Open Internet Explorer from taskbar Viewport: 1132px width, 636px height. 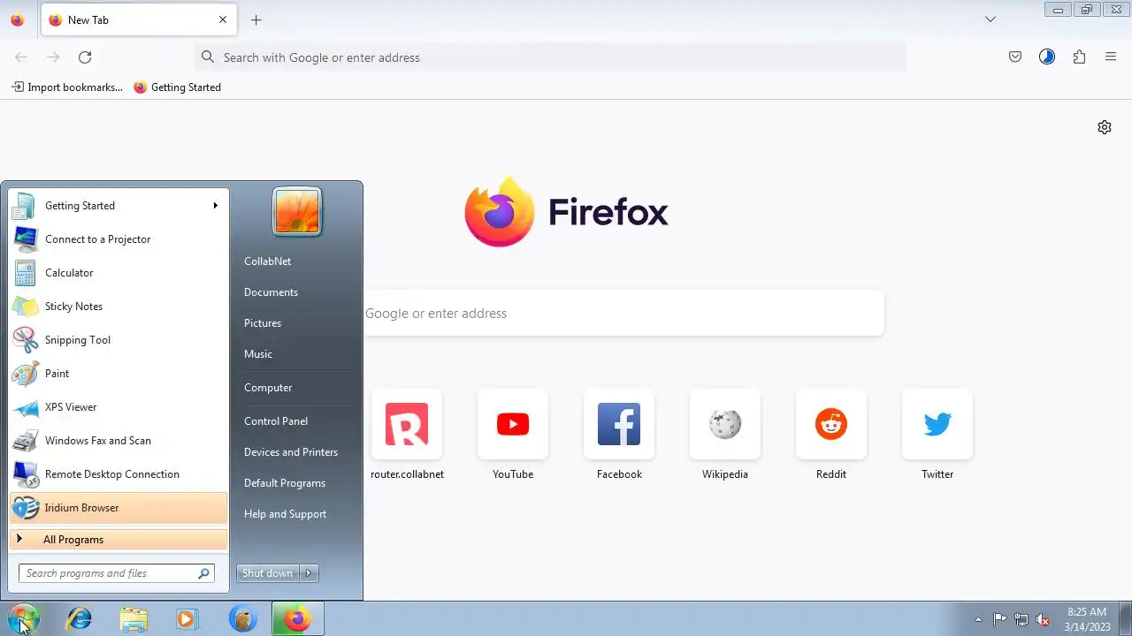(80, 619)
